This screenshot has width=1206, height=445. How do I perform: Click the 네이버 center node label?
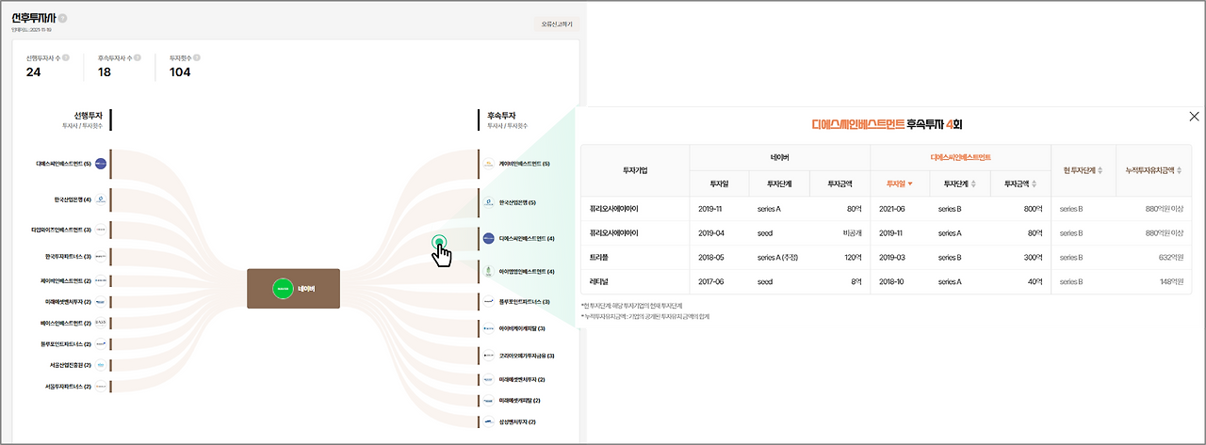[306, 289]
